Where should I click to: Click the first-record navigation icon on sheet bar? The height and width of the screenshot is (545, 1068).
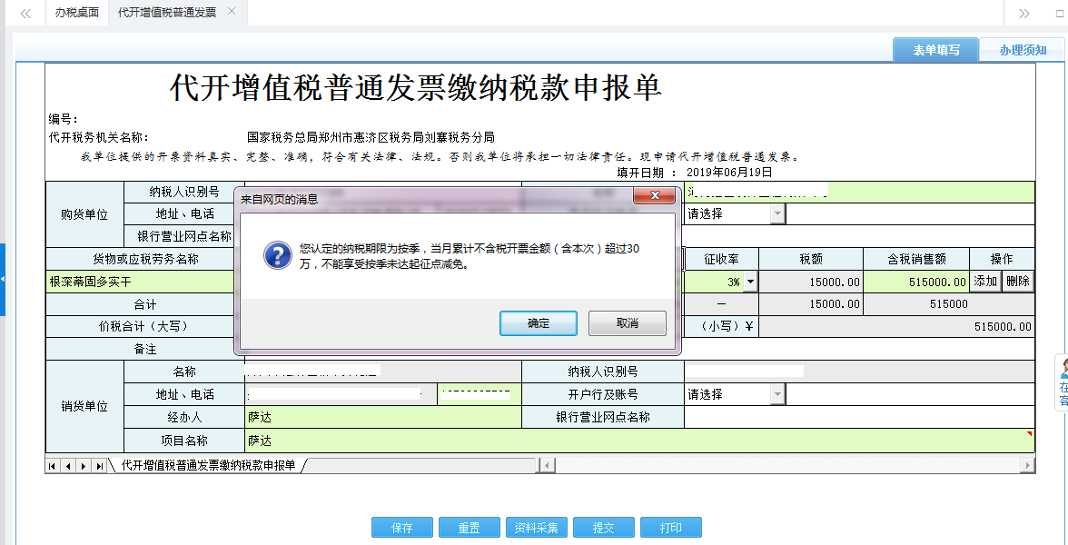(x=52, y=465)
